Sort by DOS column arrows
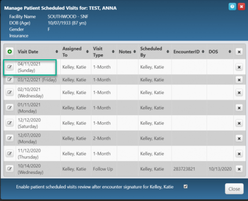The height and width of the screenshot is (201, 248). click(230, 52)
